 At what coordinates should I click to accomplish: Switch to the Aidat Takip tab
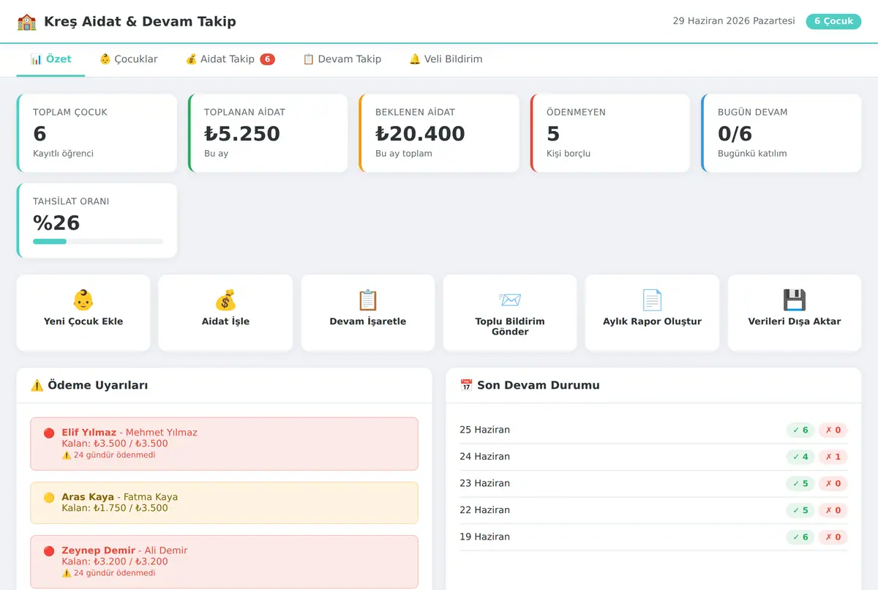tap(230, 59)
